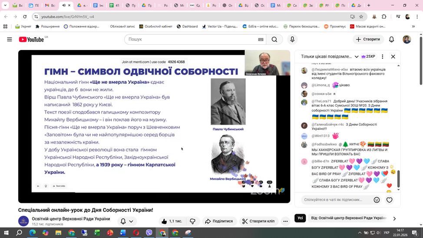423x238 pixels.
Task: Open channel avatar thumbnail
Action: (23, 221)
